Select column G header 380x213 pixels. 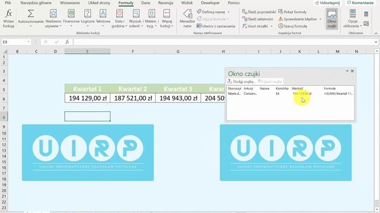178,51
